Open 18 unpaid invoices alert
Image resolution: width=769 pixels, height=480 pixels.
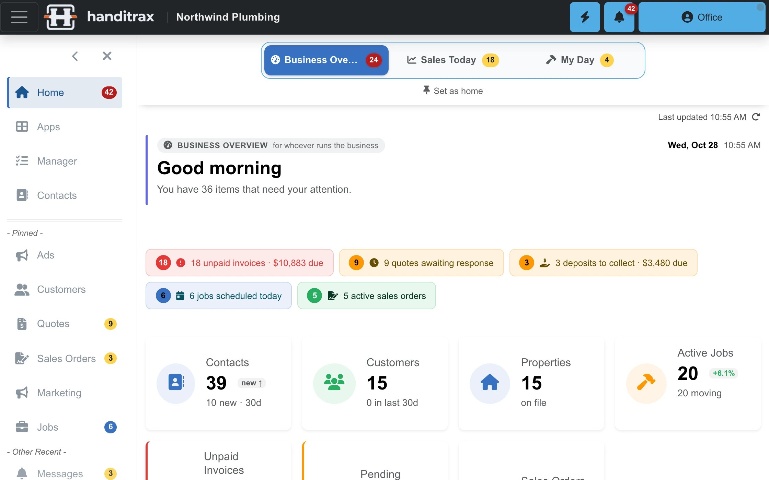240,263
